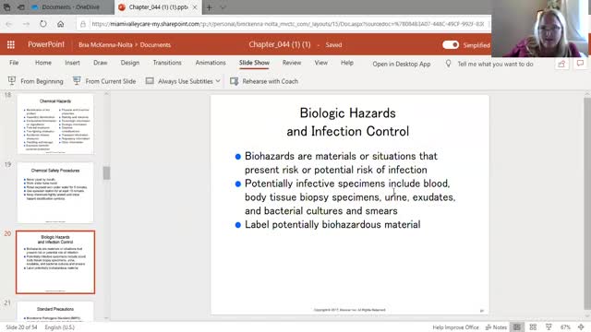The image size is (591, 332).
Task: Open the Draw ribbon tab
Action: 101,63
